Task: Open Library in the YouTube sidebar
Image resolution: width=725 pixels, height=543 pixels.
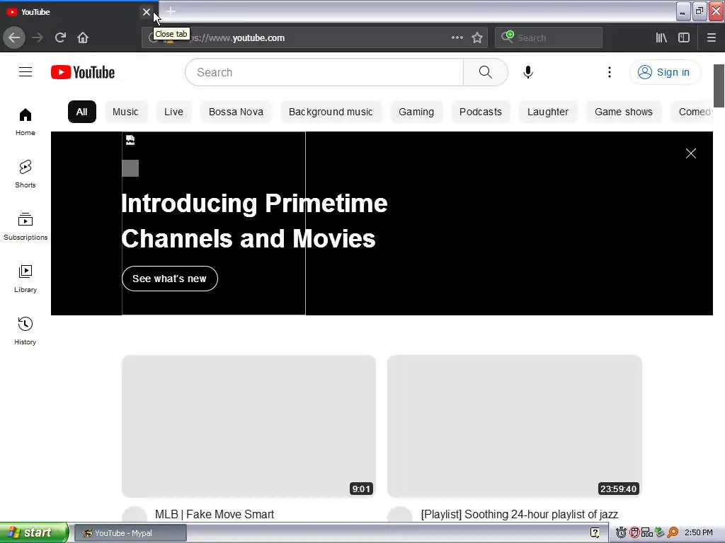Action: point(25,279)
